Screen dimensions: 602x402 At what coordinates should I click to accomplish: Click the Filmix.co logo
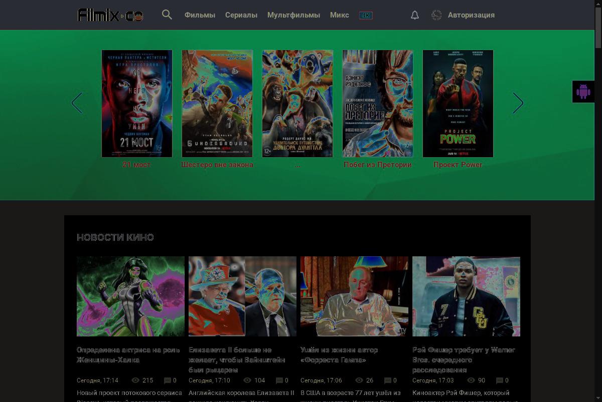point(110,15)
